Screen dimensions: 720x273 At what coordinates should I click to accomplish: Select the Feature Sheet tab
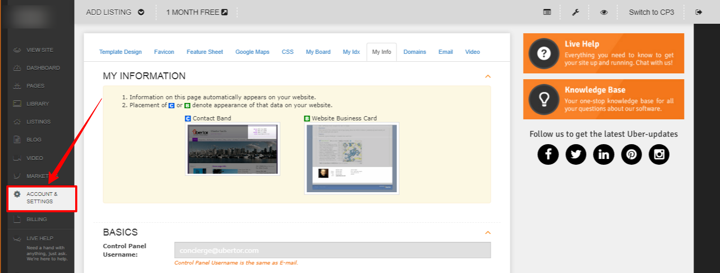(205, 52)
